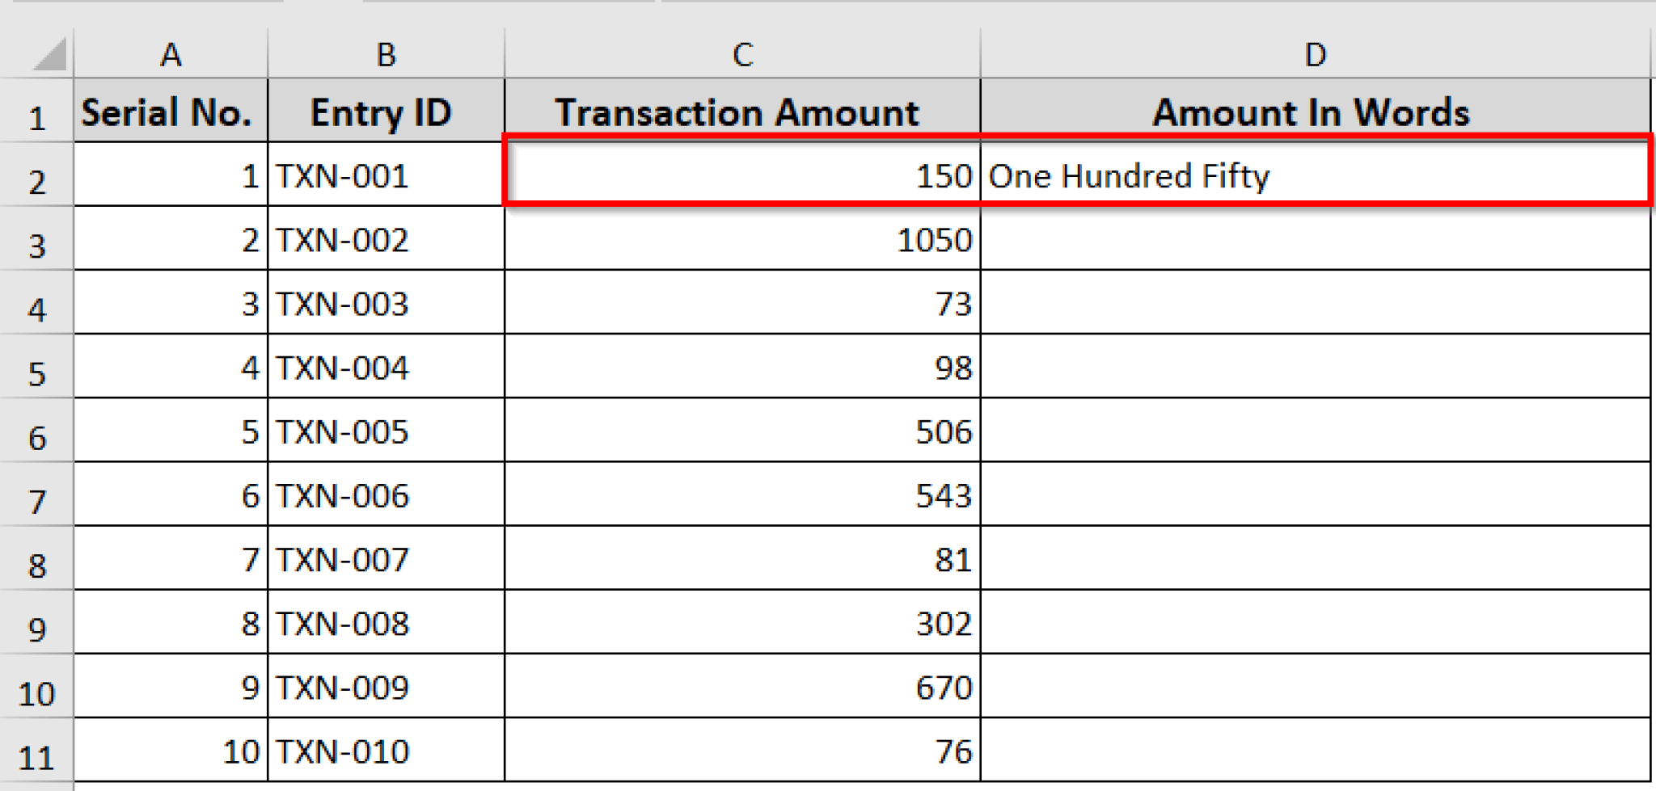Select row header 1
The image size is (1656, 791).
[36, 113]
